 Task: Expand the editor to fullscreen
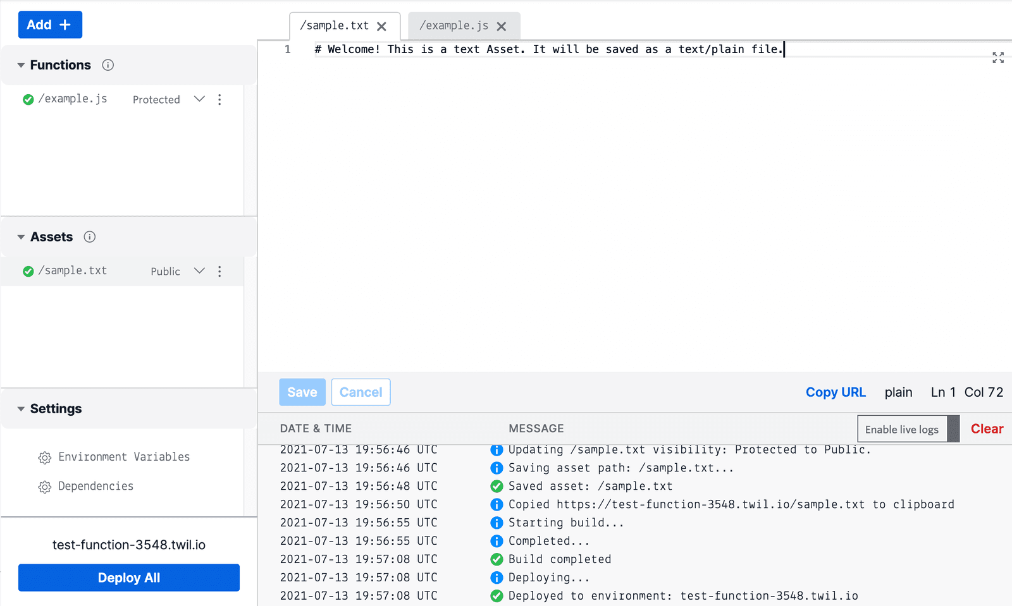998,58
